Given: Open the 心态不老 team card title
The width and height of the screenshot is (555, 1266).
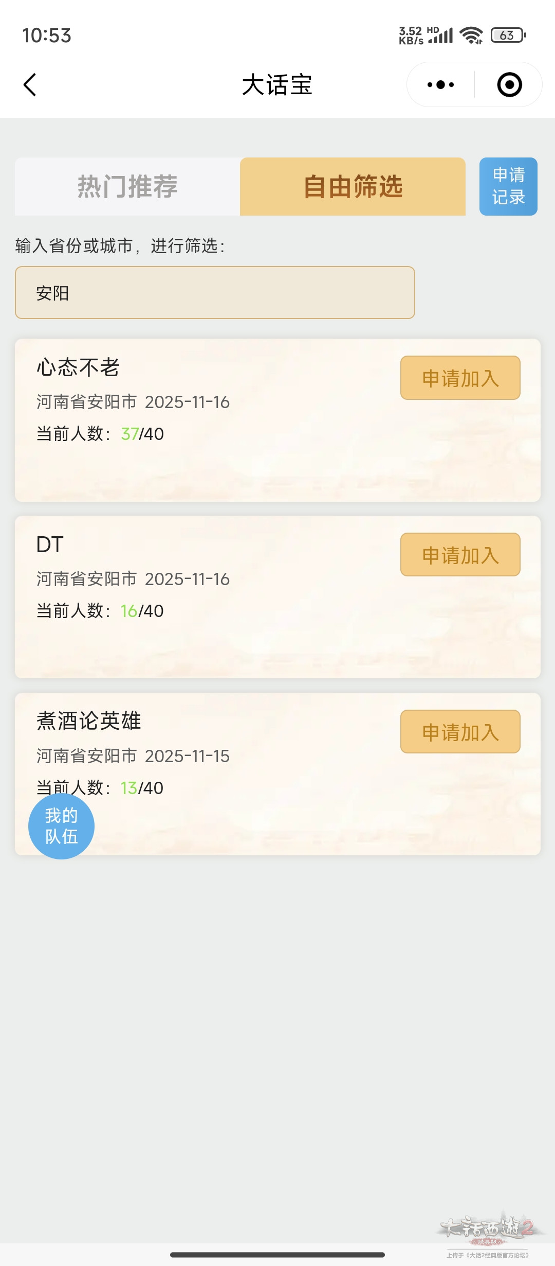Looking at the screenshot, I should pos(78,367).
